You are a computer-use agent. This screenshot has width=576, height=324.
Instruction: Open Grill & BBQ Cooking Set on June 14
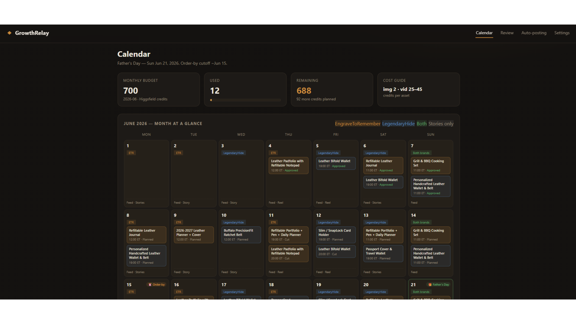coord(430,235)
